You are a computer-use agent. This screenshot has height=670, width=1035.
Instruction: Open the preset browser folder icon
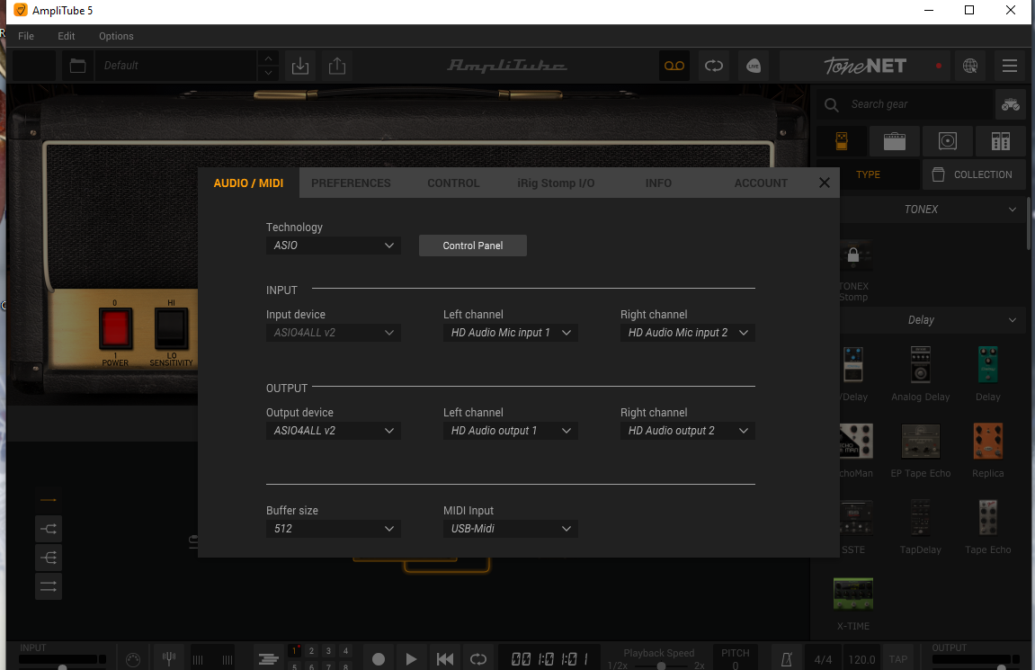[78, 66]
